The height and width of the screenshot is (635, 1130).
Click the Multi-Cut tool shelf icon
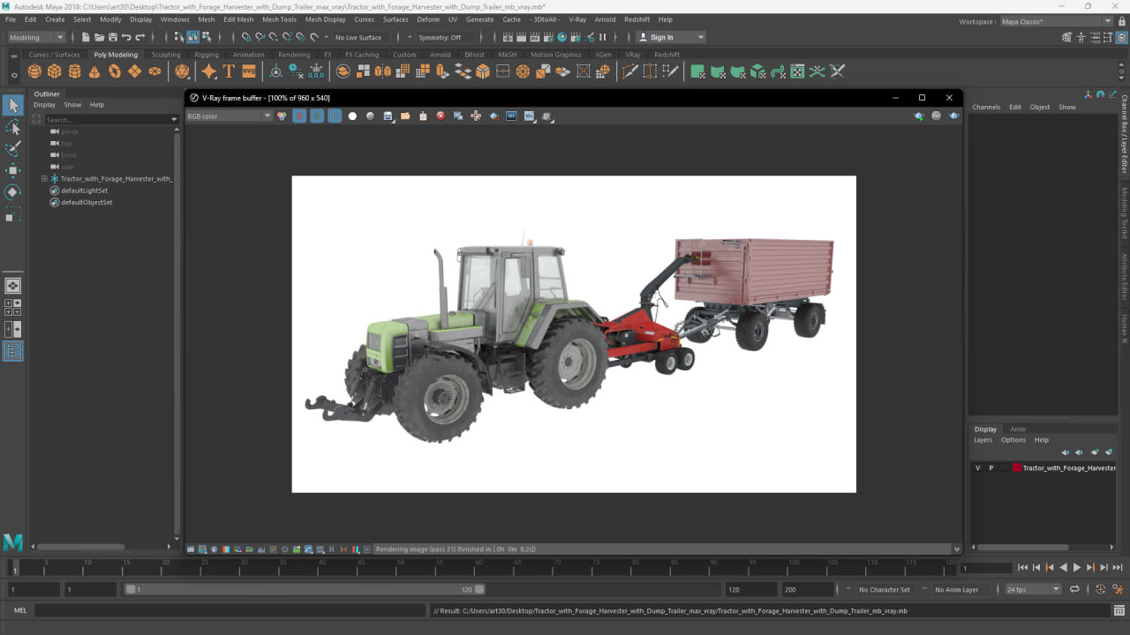point(630,71)
